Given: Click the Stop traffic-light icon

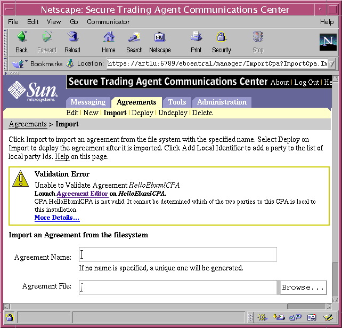Looking at the screenshot, I should click(x=258, y=37).
